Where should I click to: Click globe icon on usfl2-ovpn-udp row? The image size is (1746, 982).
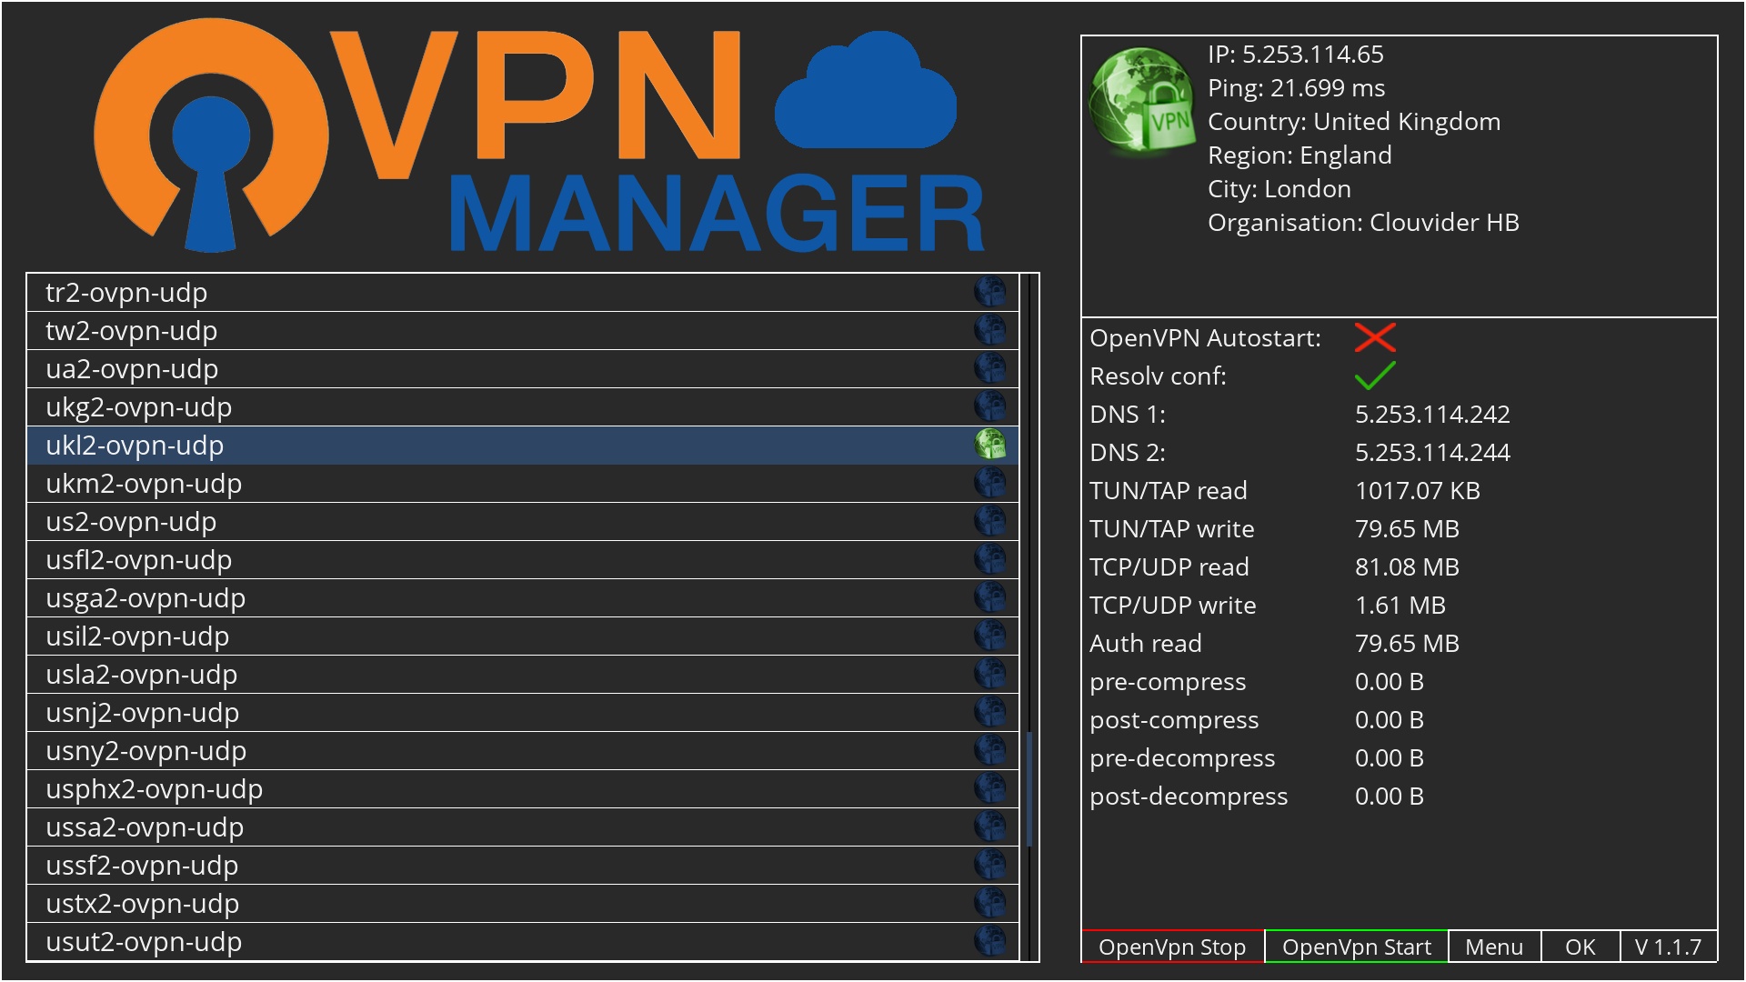pyautogui.click(x=990, y=559)
